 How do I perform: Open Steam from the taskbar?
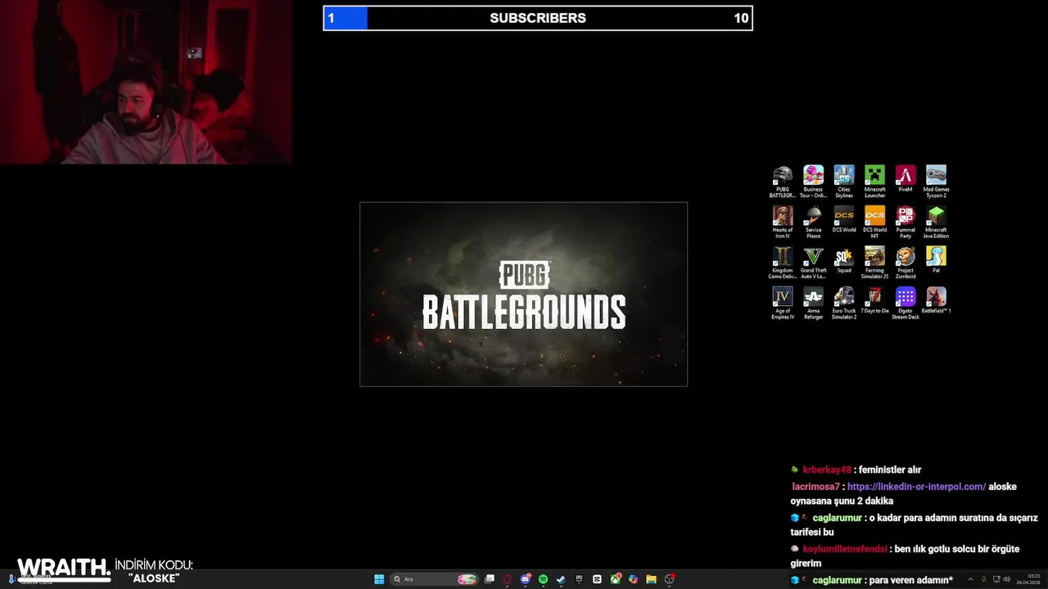click(x=561, y=579)
